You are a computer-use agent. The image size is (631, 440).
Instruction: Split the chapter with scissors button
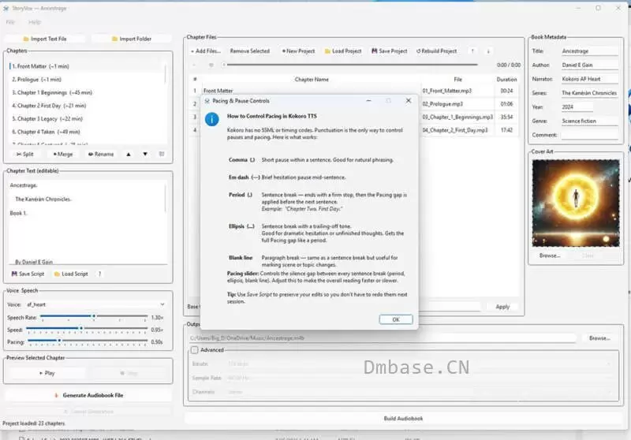pyautogui.click(x=25, y=154)
